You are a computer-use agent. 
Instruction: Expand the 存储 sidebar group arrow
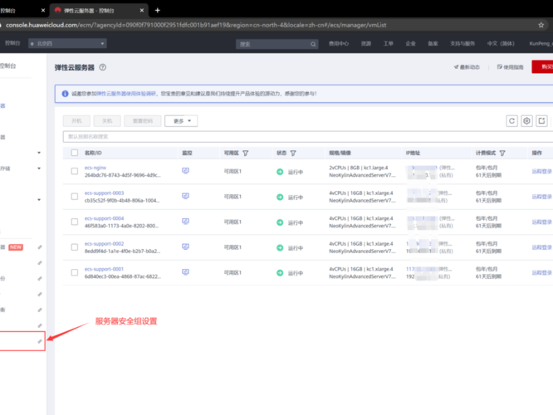[39, 168]
